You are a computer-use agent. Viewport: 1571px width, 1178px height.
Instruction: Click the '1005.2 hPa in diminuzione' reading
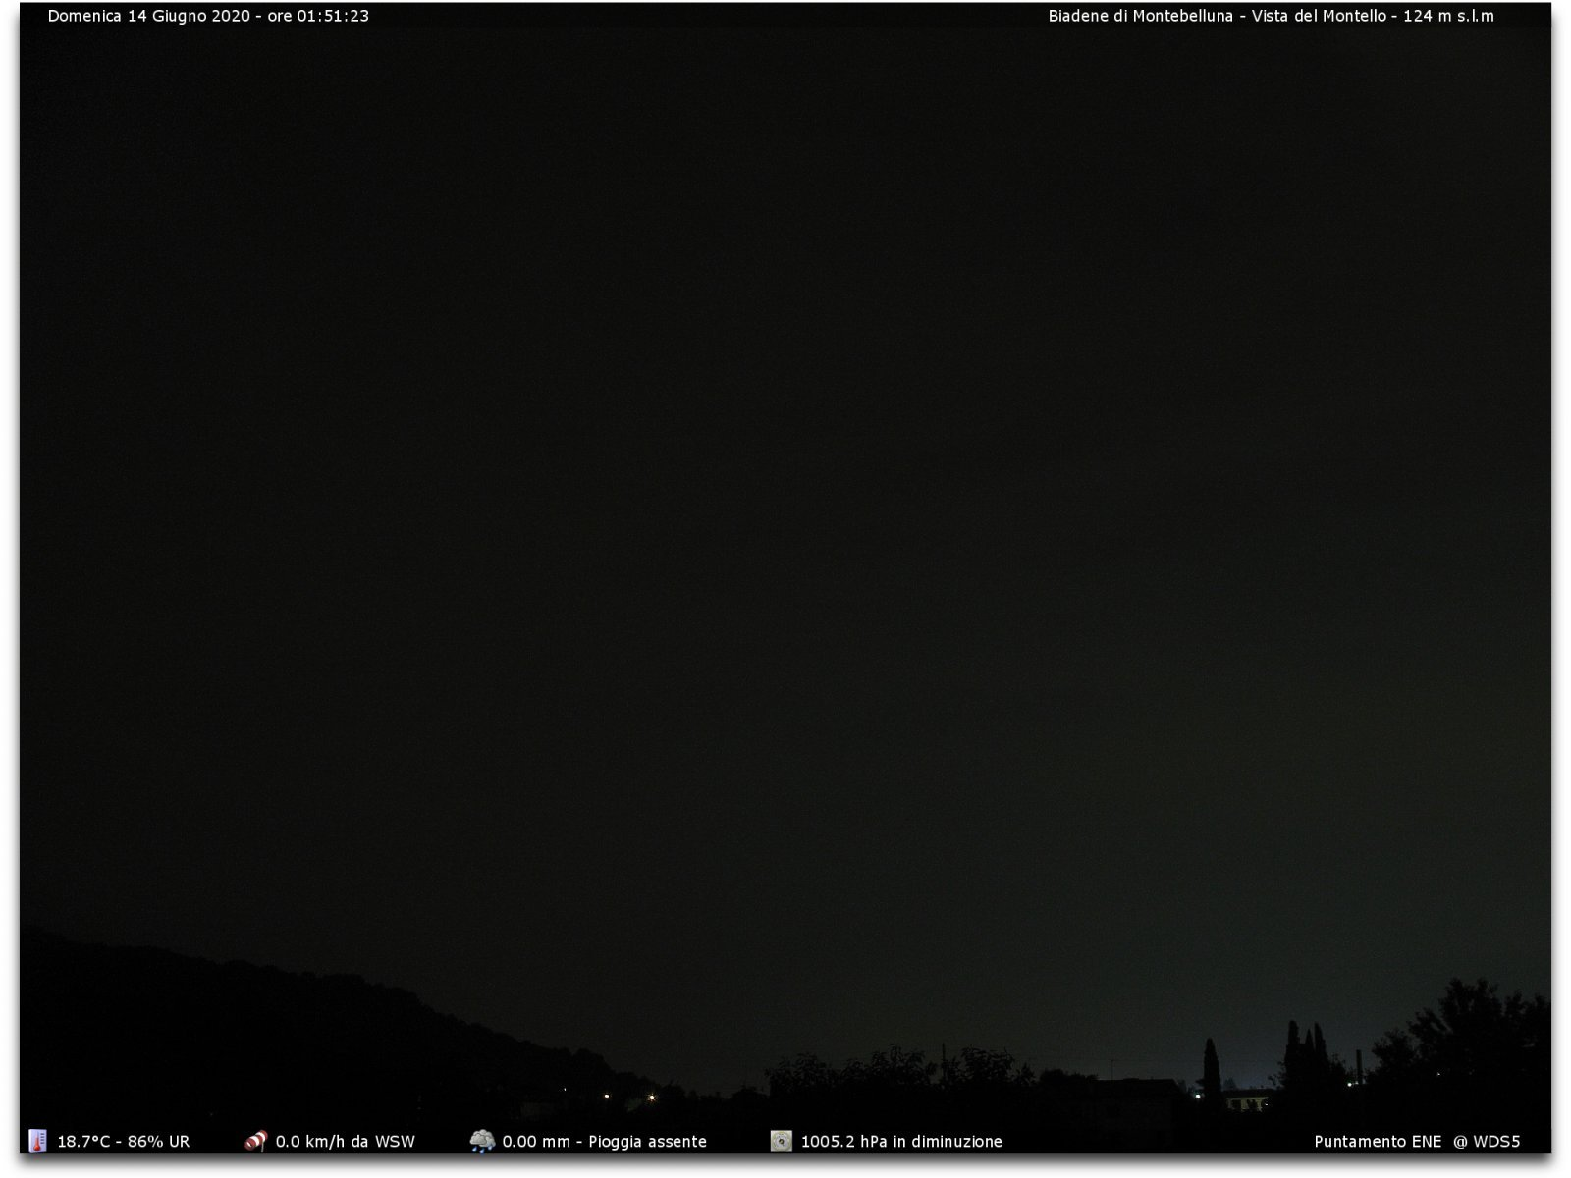(x=901, y=1142)
